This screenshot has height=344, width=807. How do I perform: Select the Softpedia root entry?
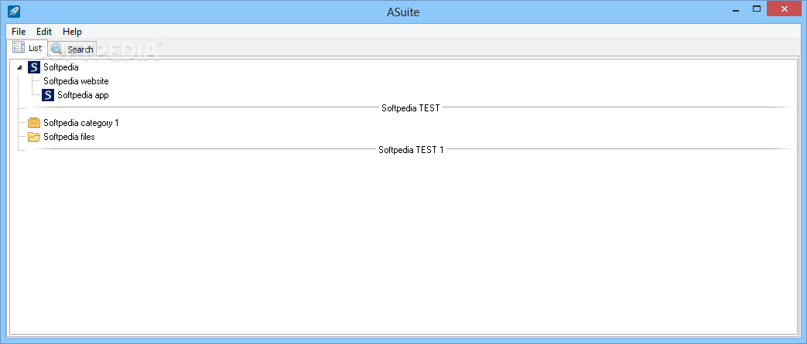[x=60, y=66]
